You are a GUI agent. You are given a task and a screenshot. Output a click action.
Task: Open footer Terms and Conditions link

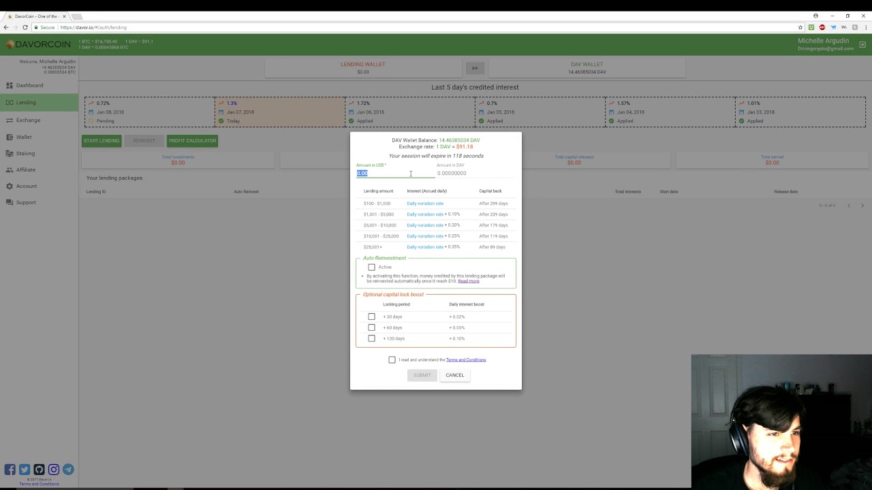coord(39,484)
